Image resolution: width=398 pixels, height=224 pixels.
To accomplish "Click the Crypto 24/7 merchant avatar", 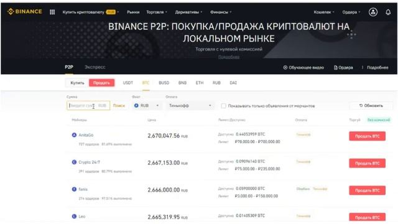I will [74, 162].
